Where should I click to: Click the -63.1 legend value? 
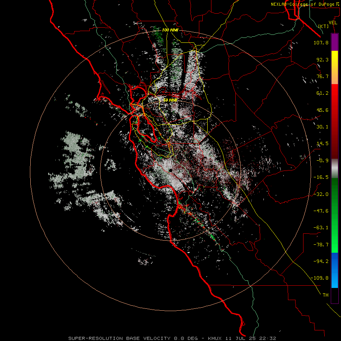click(x=321, y=228)
